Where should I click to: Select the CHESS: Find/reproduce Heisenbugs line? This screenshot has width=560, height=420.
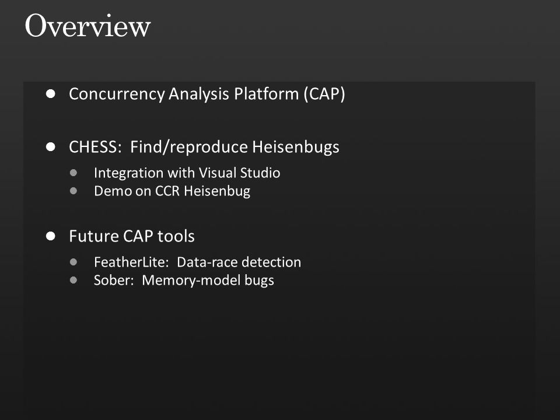pyautogui.click(x=204, y=147)
